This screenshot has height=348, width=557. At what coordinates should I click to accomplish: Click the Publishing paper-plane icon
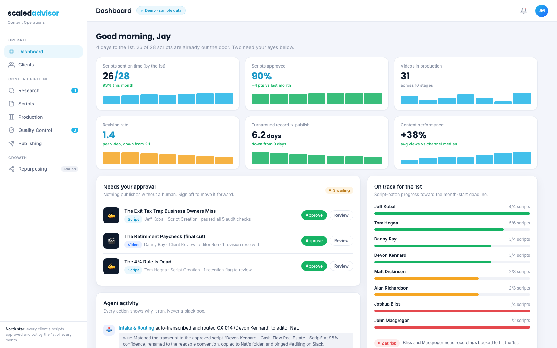click(x=11, y=143)
